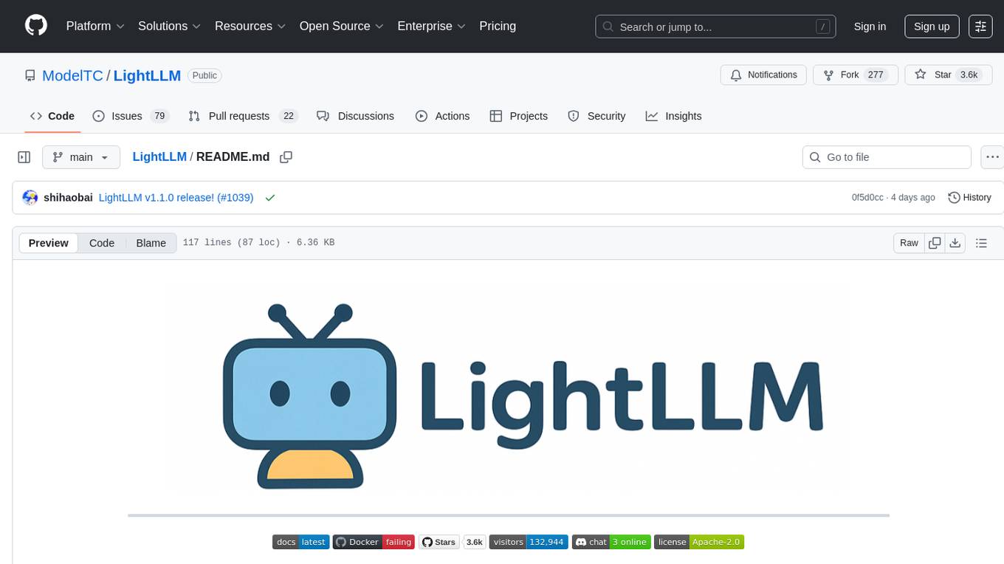The height and width of the screenshot is (564, 1004).
Task: Open the Docker failing badge
Action: coord(374,542)
